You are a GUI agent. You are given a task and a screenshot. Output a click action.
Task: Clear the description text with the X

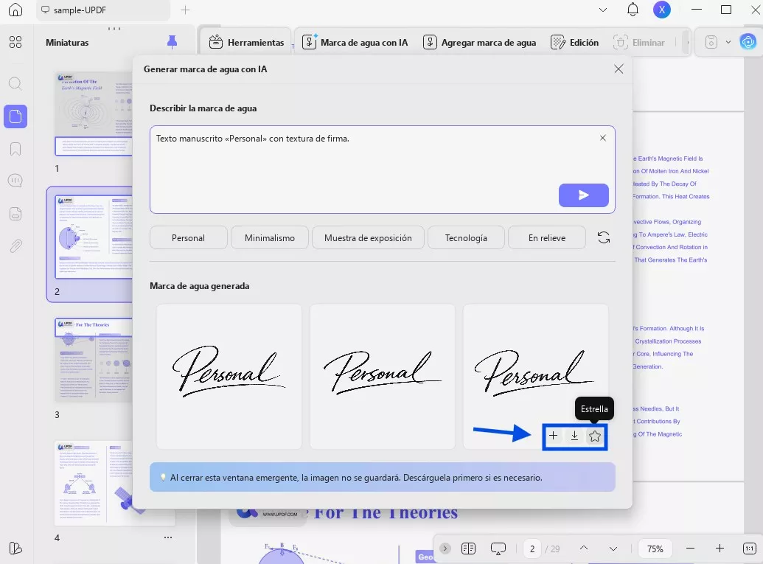click(603, 138)
